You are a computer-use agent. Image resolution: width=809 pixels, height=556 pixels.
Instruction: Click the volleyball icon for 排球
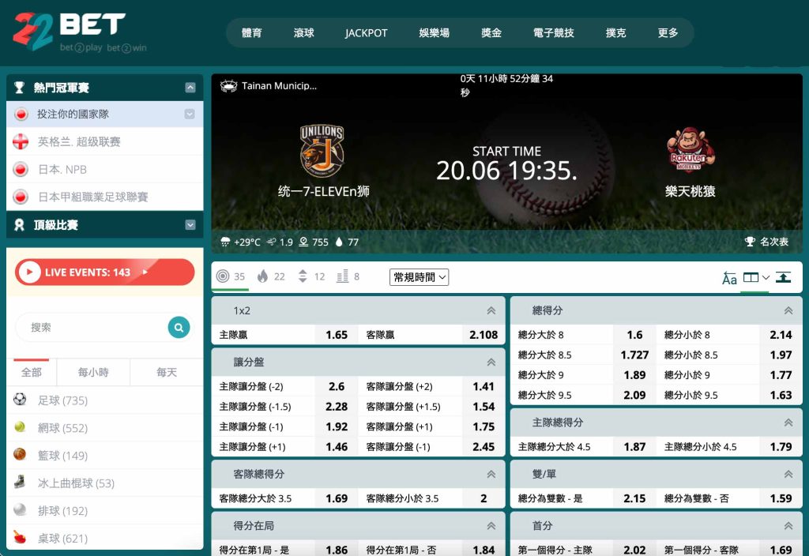tap(20, 509)
